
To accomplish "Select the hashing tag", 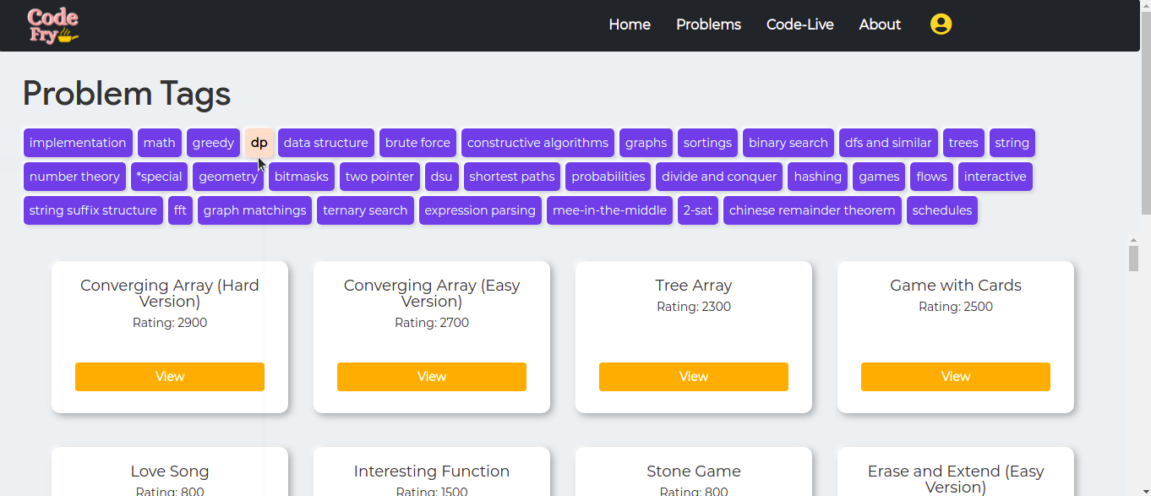I will point(818,177).
